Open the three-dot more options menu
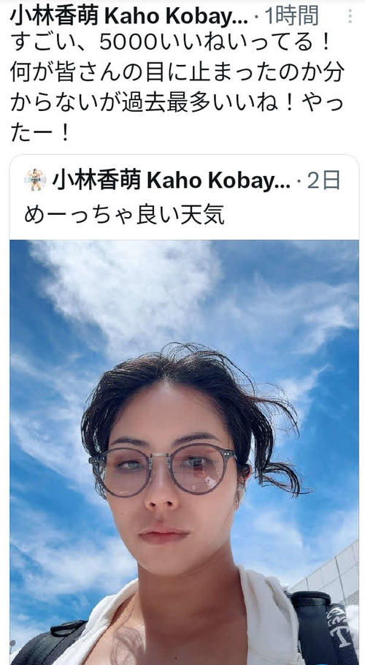The image size is (365, 665). click(350, 15)
